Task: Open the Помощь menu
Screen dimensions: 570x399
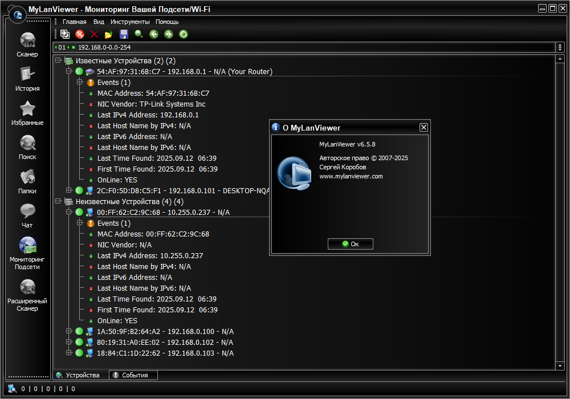Action: pos(167,22)
